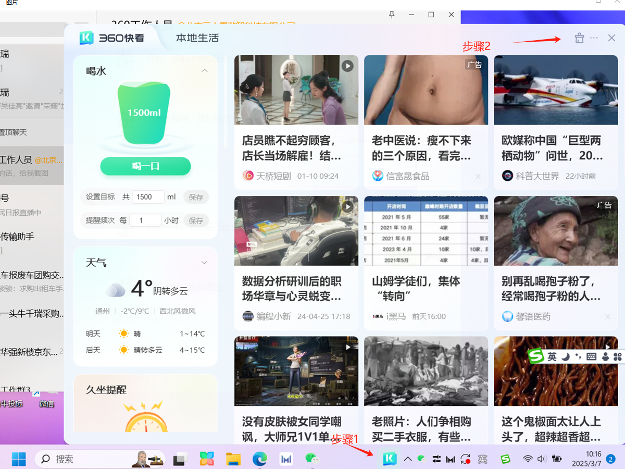Open the 没有皮肤被女同学嘲讽 game video thumbnail
The image size is (625, 469).
click(296, 371)
